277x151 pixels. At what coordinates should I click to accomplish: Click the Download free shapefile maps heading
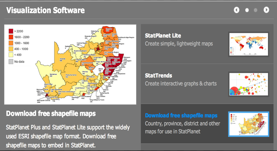point(51,114)
